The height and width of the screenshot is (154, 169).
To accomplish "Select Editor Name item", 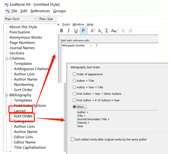I will 25,142.
